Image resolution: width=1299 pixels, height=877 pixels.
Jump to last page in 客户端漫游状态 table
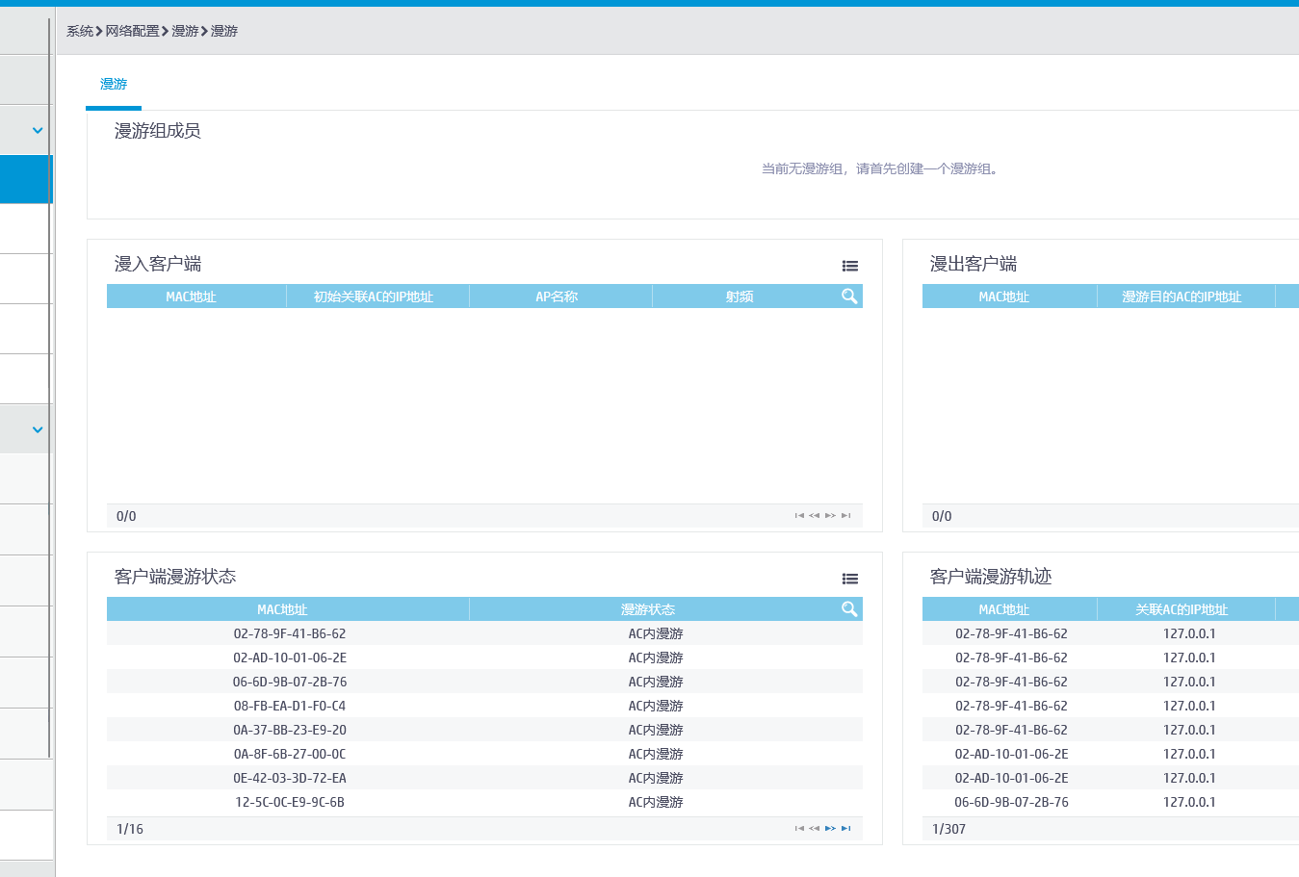[x=845, y=828]
